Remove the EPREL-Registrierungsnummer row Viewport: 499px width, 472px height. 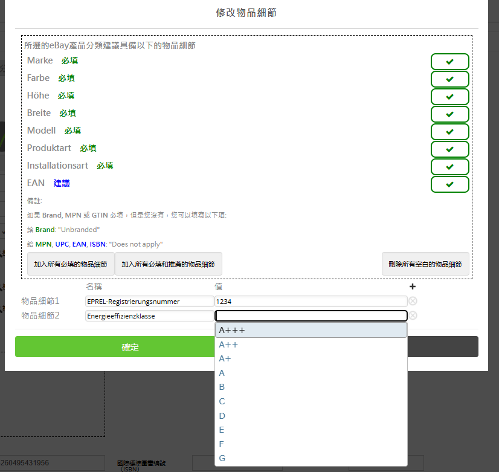(x=413, y=301)
